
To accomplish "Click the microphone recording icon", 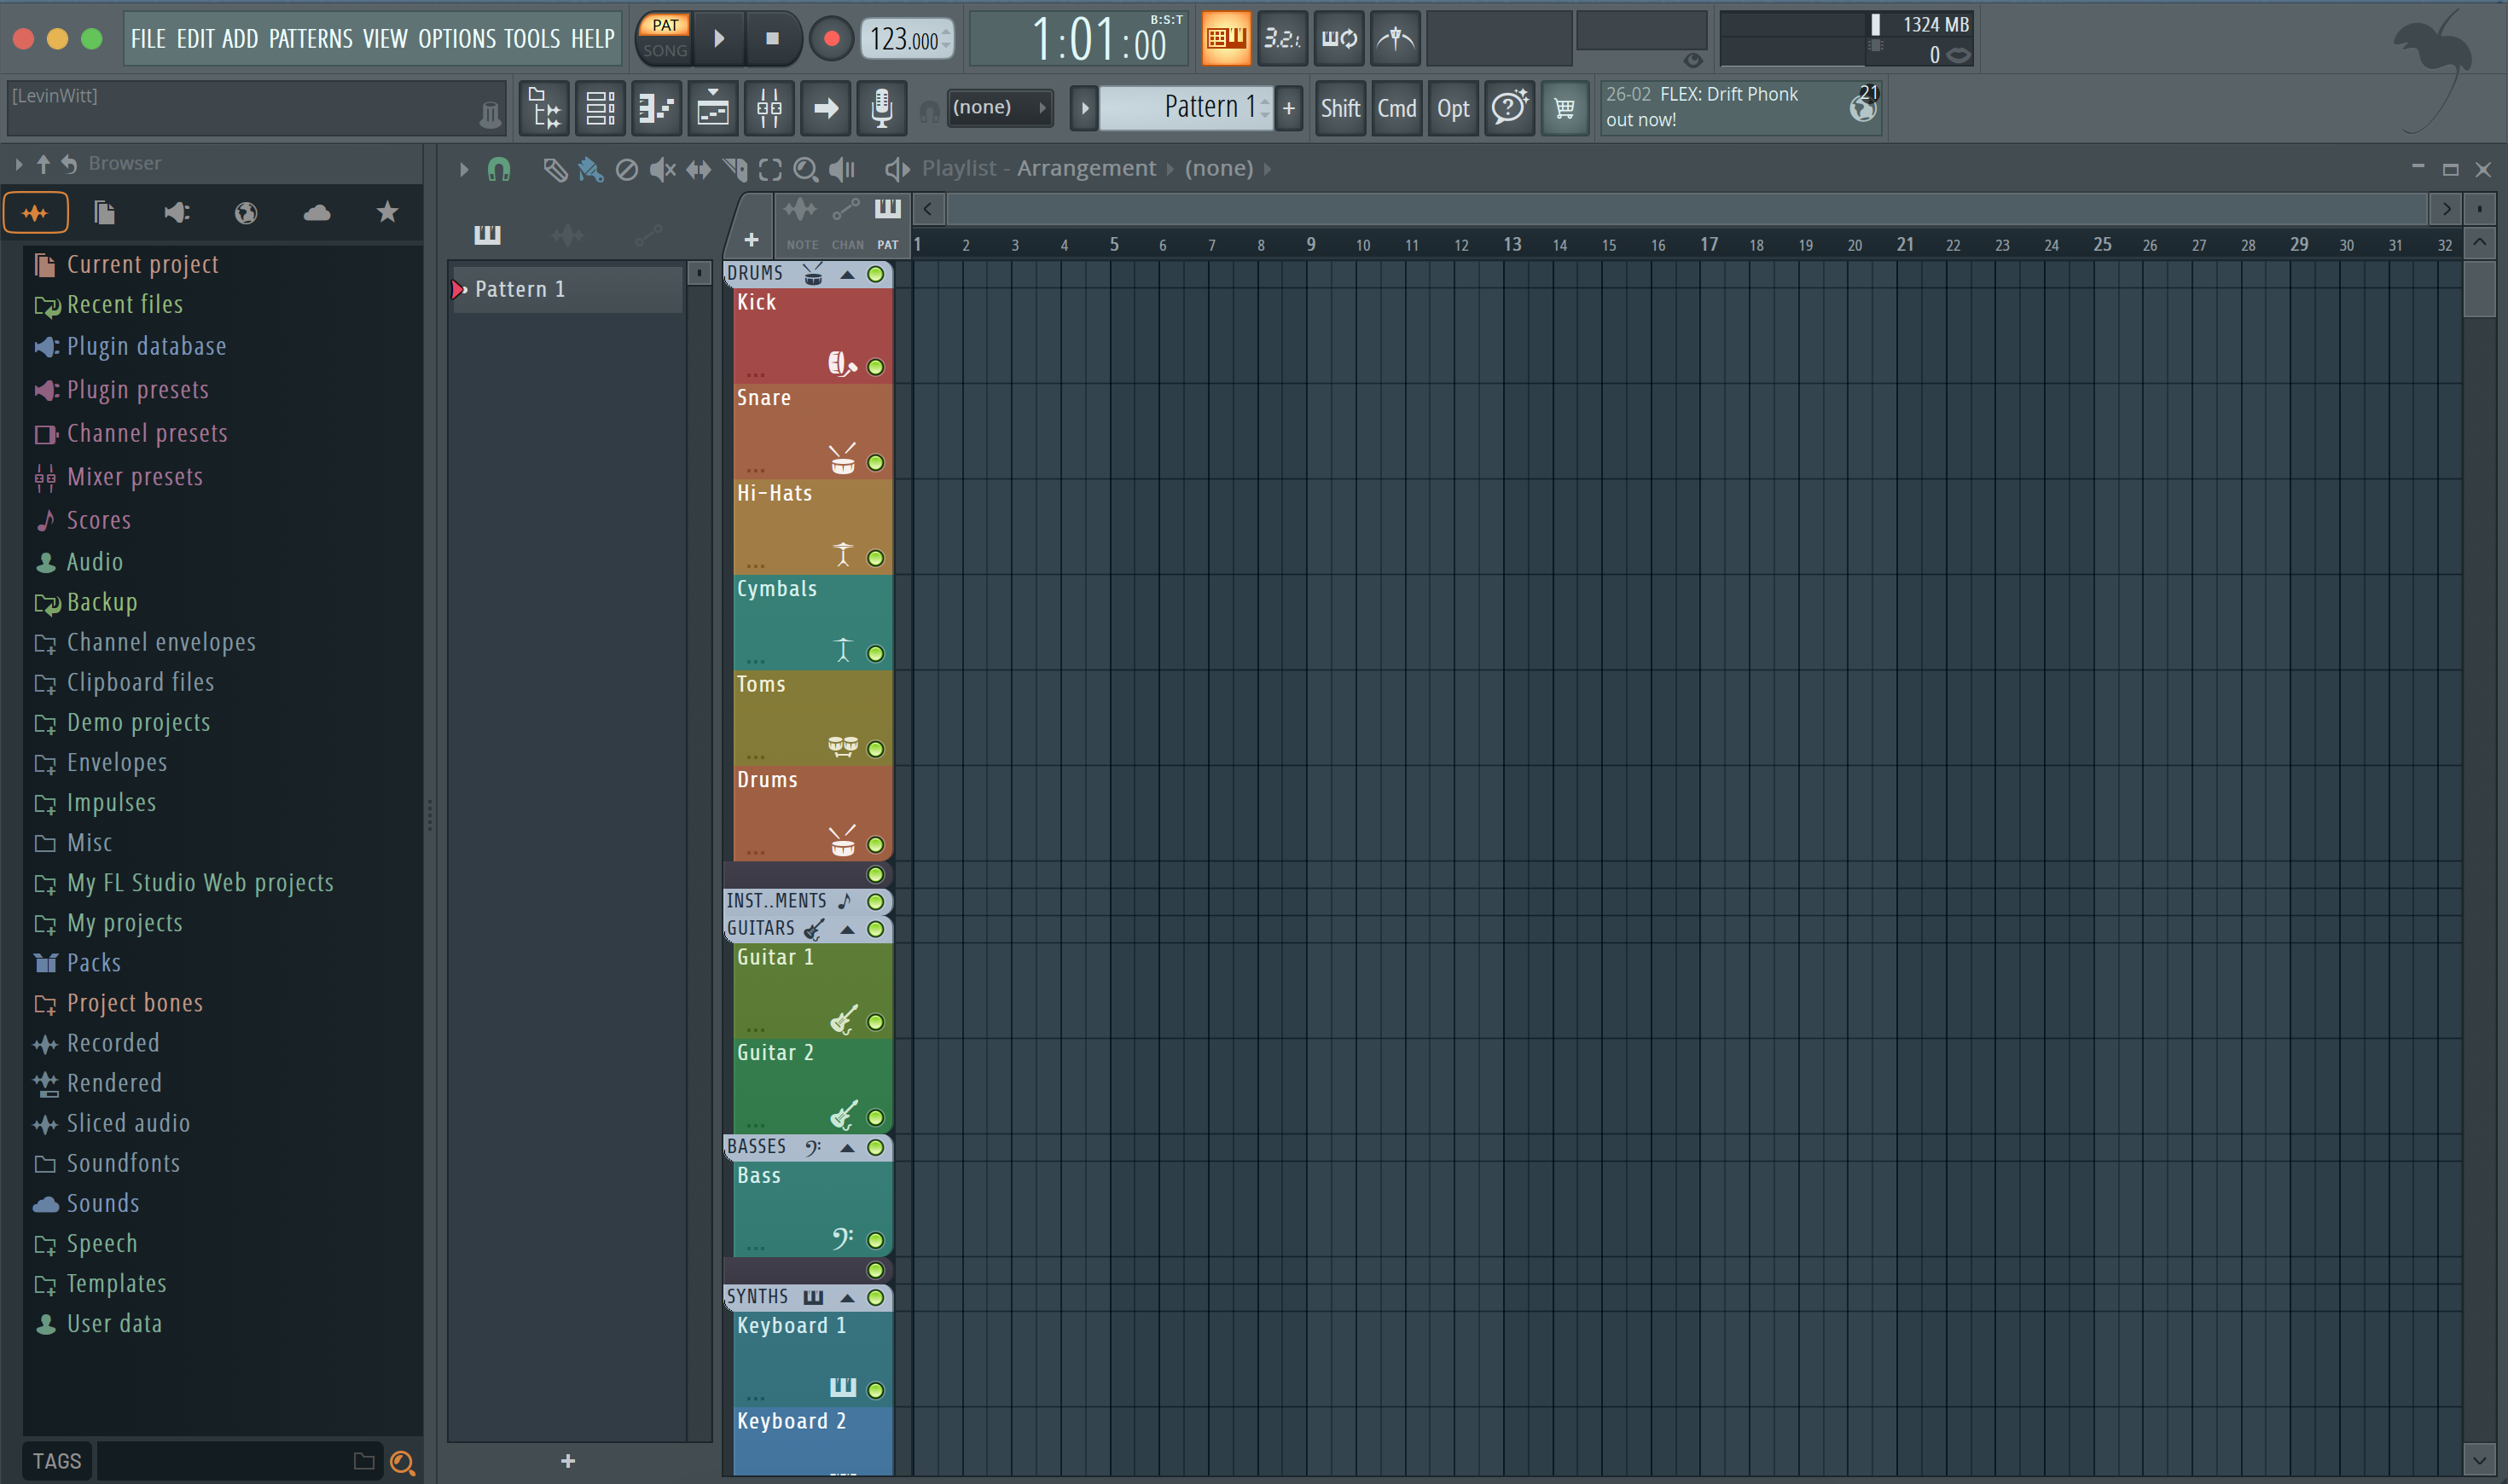I will [x=880, y=108].
